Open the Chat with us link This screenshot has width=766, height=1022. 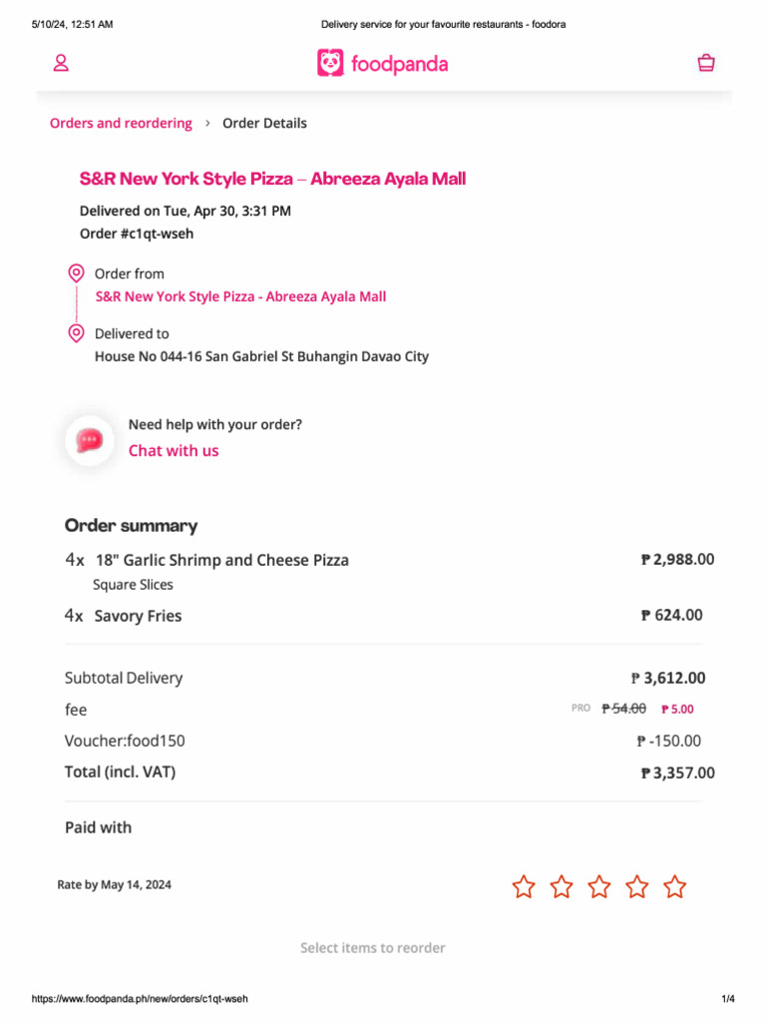(x=174, y=451)
